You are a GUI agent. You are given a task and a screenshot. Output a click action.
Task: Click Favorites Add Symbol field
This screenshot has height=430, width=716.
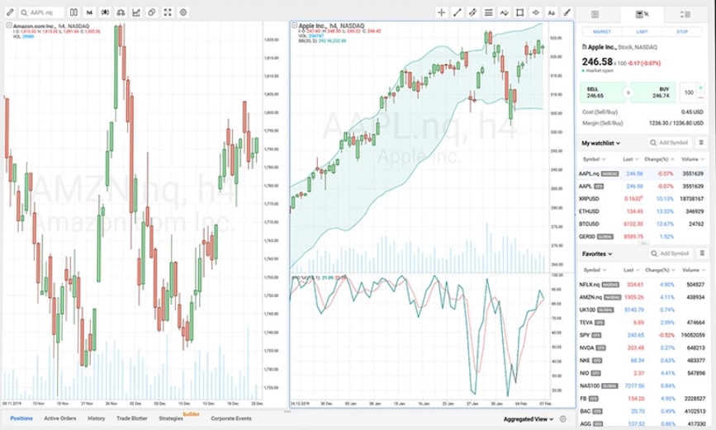[671, 253]
